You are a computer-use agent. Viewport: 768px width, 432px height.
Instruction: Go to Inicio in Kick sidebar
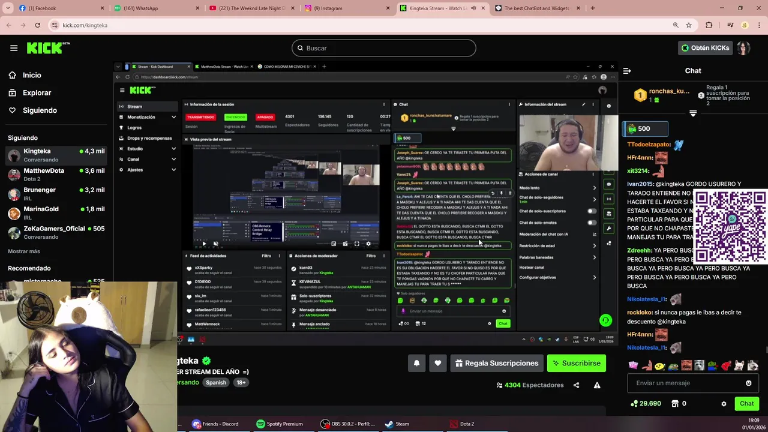pyautogui.click(x=25, y=75)
